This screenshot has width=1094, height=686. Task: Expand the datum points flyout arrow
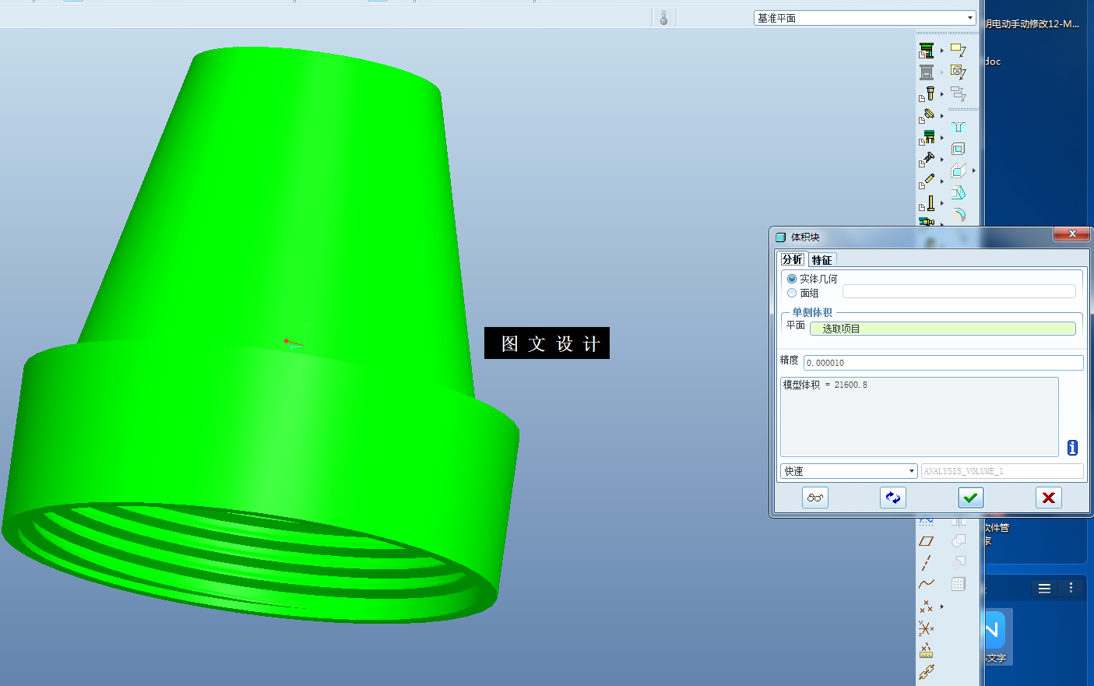[942, 607]
